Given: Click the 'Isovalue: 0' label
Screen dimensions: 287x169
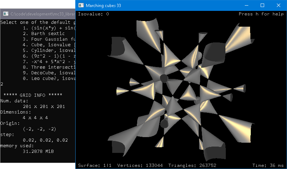Looking at the screenshot, I should 94,14.
